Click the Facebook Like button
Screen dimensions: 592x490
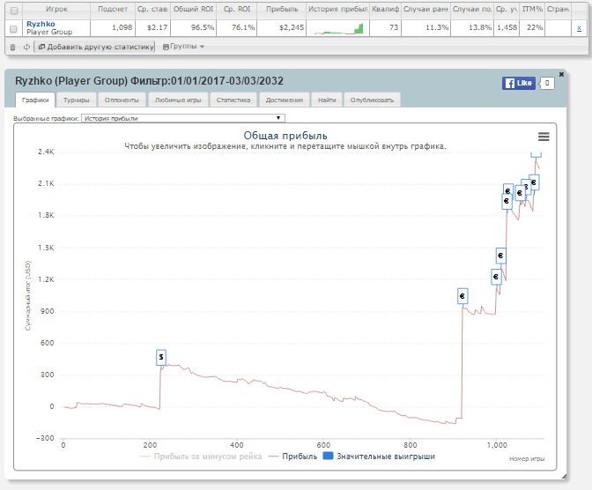pos(519,83)
